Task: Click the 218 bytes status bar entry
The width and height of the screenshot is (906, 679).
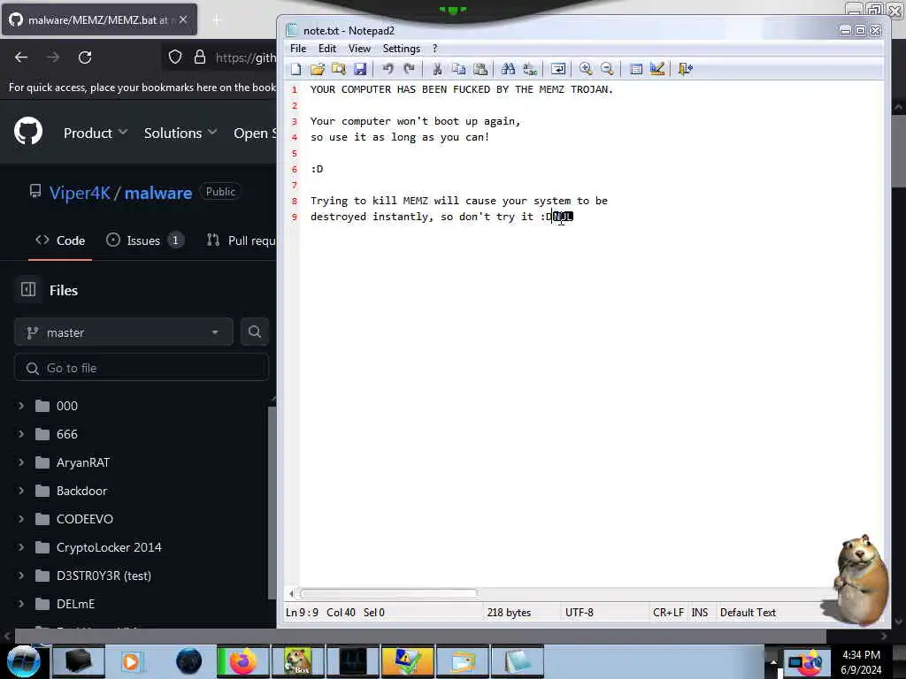Action: pos(509,612)
